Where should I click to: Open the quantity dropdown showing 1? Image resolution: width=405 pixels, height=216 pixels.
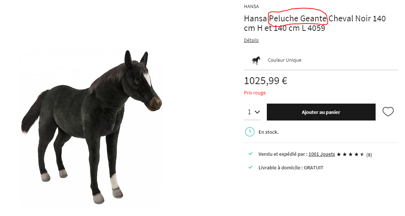point(252,112)
